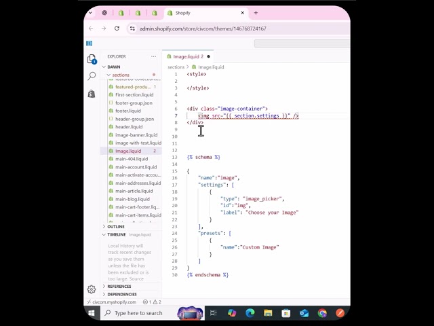Viewport: 434px width, 326px height.
Task: Click the address bar URL field
Action: pyautogui.click(x=203, y=29)
